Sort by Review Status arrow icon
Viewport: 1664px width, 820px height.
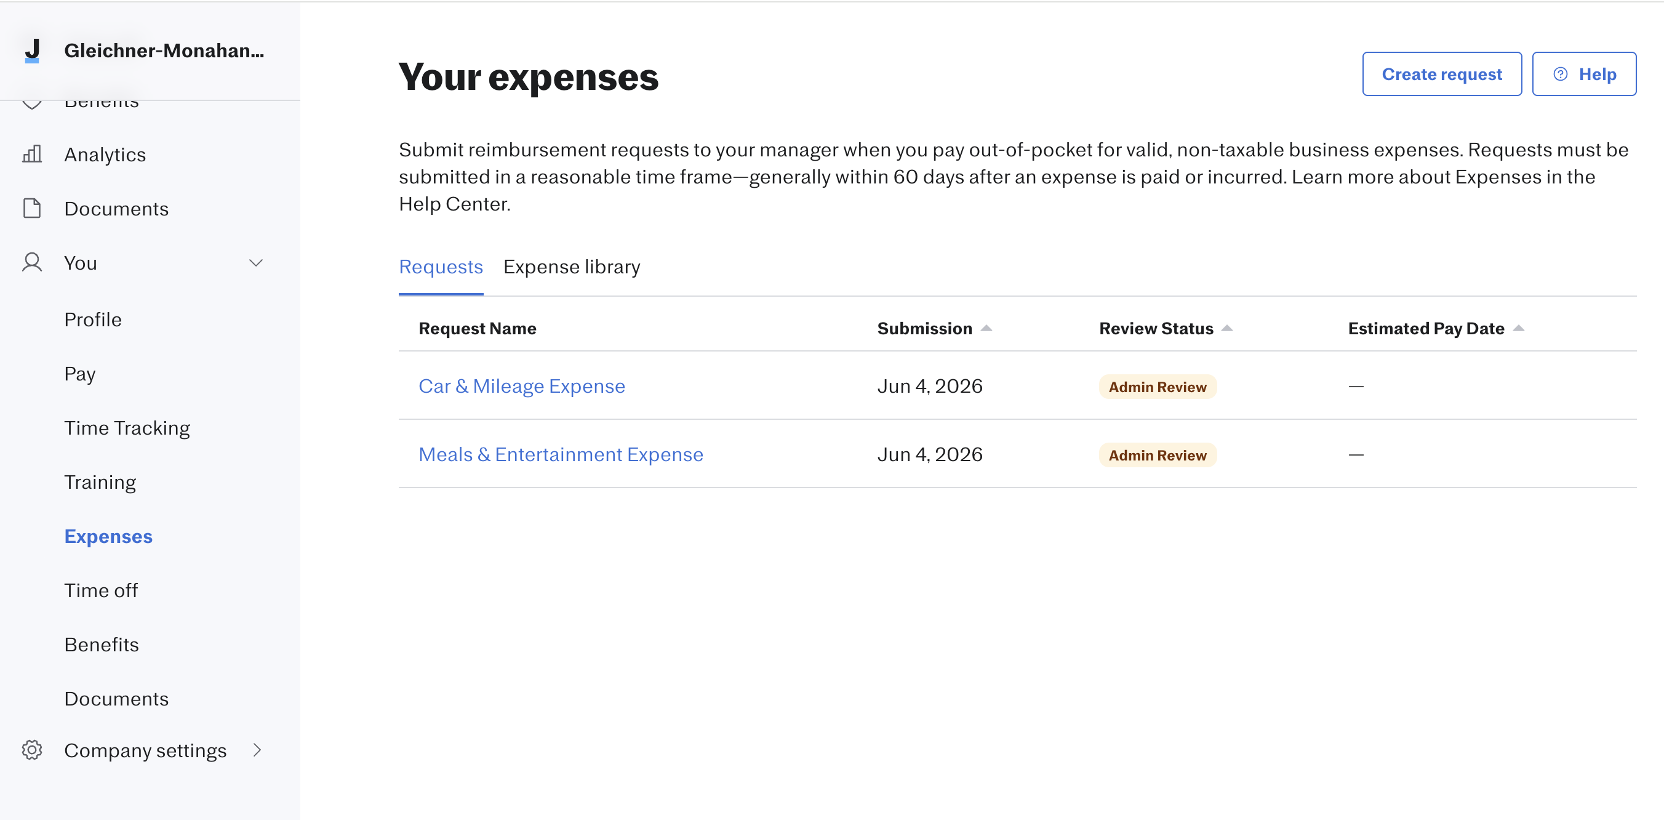click(x=1226, y=328)
